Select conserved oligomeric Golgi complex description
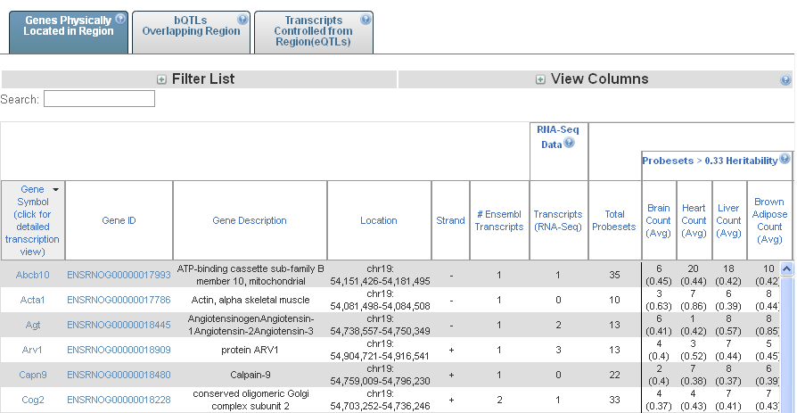 [x=251, y=400]
